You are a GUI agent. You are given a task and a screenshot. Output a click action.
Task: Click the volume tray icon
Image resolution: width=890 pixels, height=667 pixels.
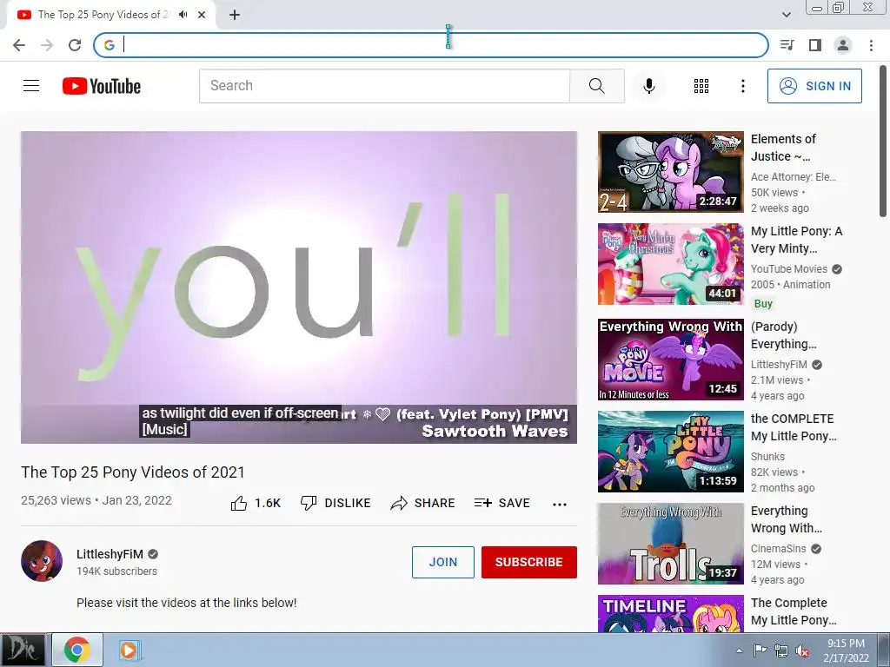click(x=802, y=651)
